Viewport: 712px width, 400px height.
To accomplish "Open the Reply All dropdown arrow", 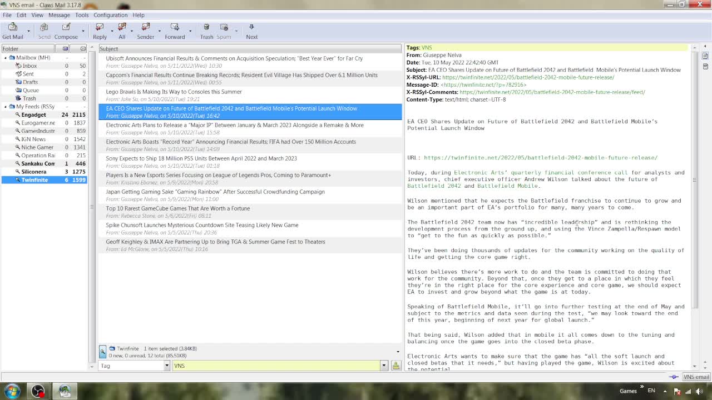I will click(x=132, y=31).
